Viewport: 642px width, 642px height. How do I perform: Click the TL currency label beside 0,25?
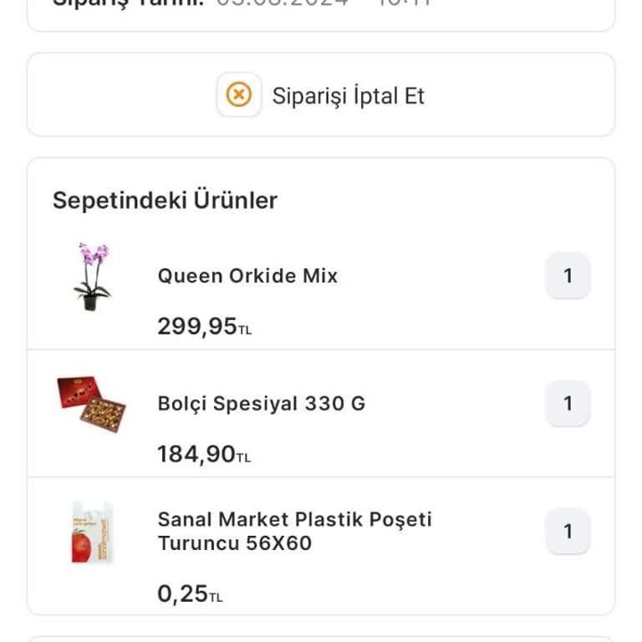[x=216, y=598]
